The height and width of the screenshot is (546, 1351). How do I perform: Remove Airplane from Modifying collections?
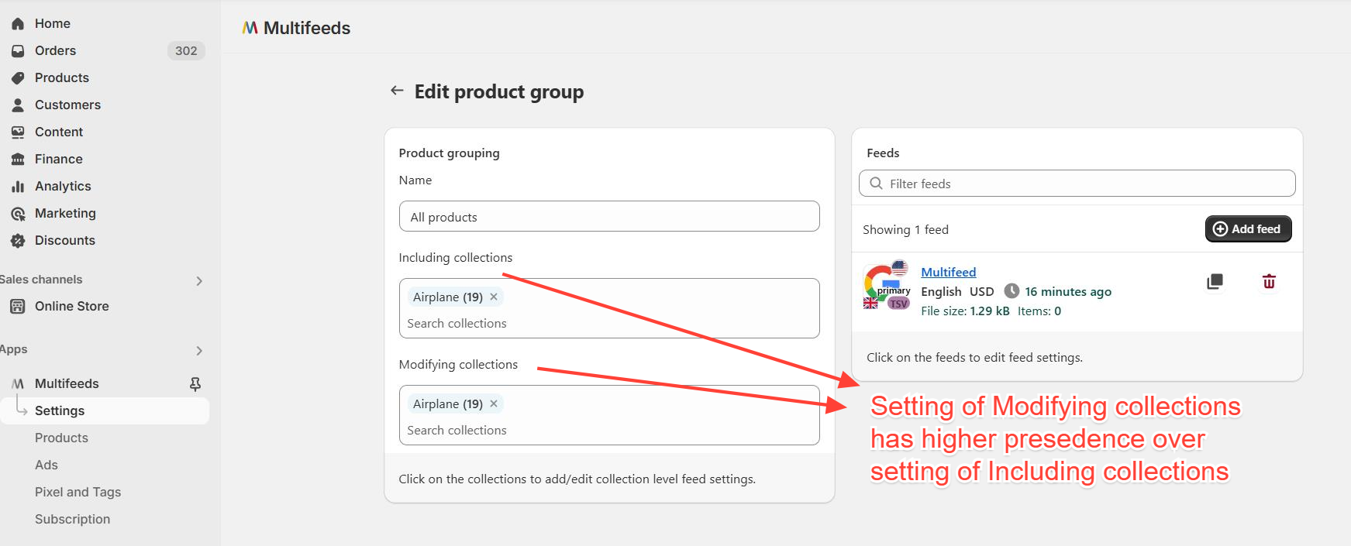pyautogui.click(x=494, y=403)
